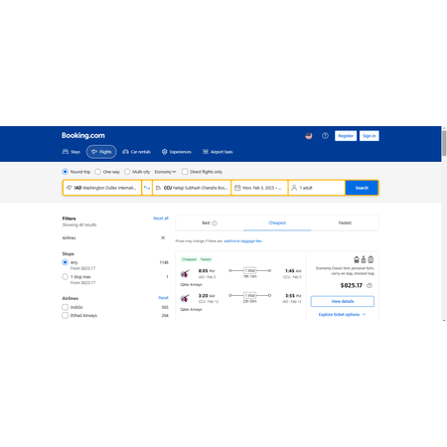Viewport: 447px width, 447px height.
Task: Check the Etihad Airways airline checkbox
Action: pos(66,315)
